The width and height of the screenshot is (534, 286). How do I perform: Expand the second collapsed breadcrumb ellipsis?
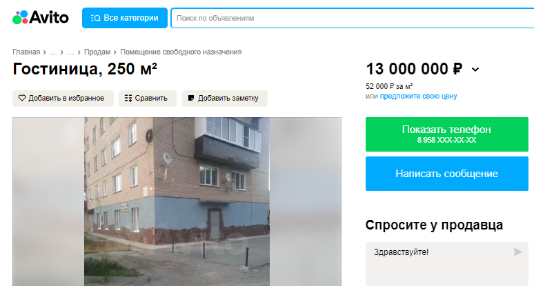coord(70,52)
